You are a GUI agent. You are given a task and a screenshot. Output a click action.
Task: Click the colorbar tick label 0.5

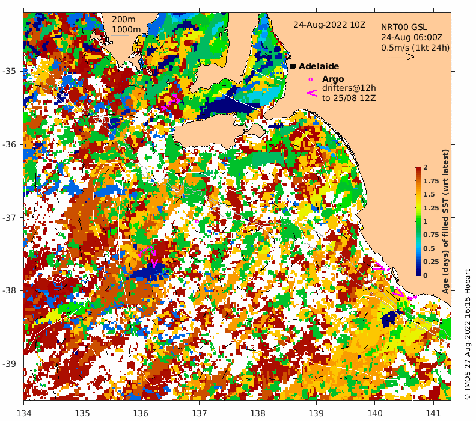(429, 248)
